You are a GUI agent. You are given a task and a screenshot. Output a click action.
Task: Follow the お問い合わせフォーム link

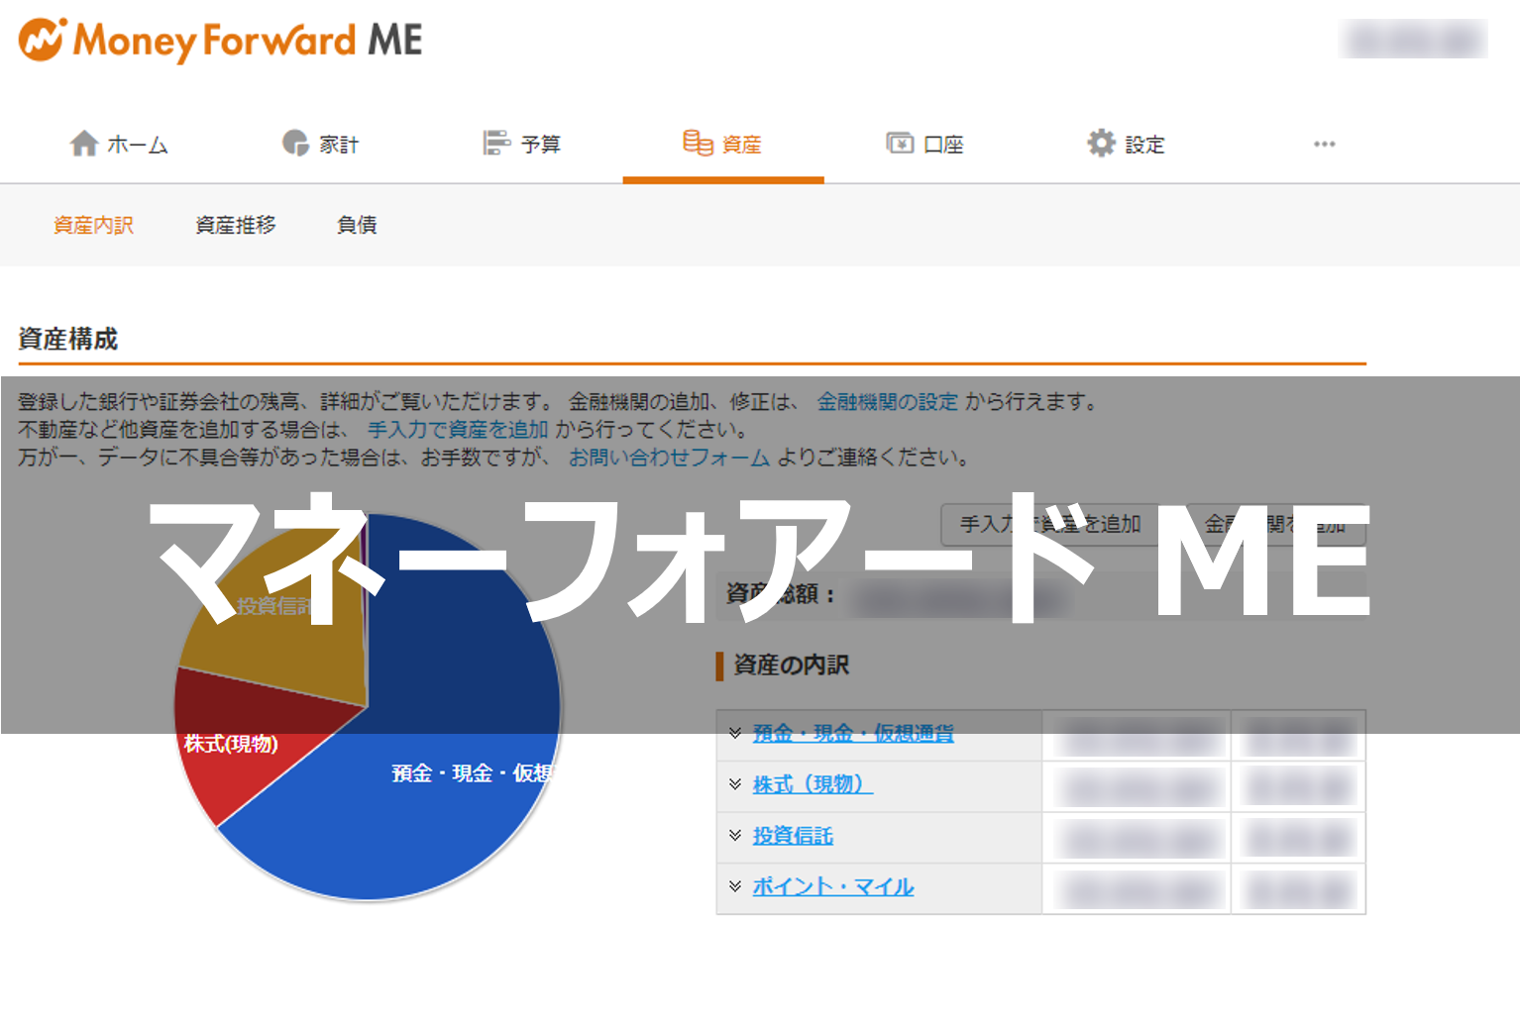click(669, 458)
